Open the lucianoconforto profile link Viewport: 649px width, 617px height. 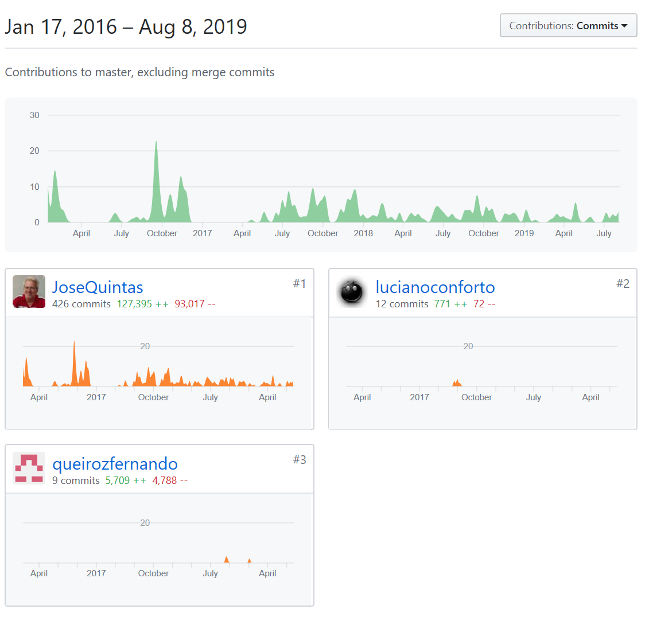point(435,287)
